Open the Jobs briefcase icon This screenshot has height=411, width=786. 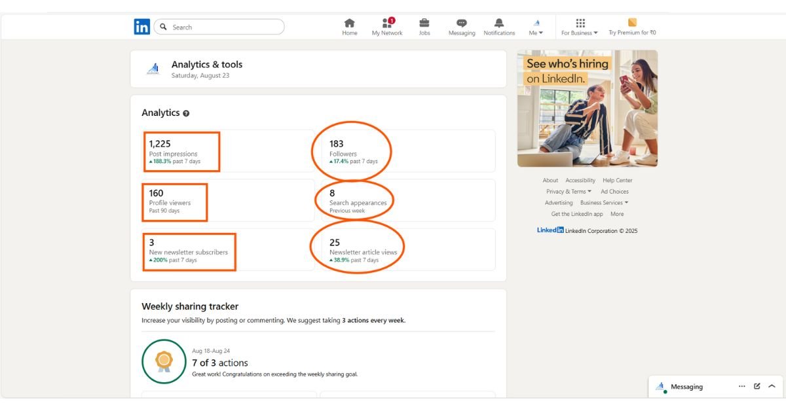pyautogui.click(x=424, y=23)
